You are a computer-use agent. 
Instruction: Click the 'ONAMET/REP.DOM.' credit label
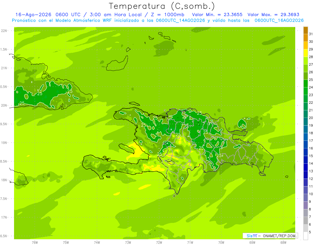coord(280,236)
